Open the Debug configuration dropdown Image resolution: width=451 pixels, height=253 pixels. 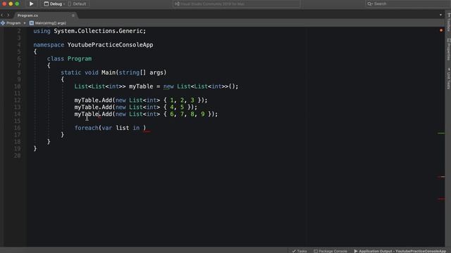[54, 4]
